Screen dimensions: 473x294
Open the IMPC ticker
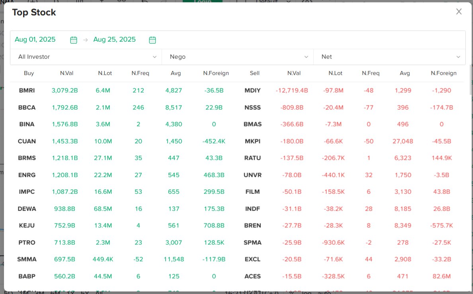click(27, 191)
